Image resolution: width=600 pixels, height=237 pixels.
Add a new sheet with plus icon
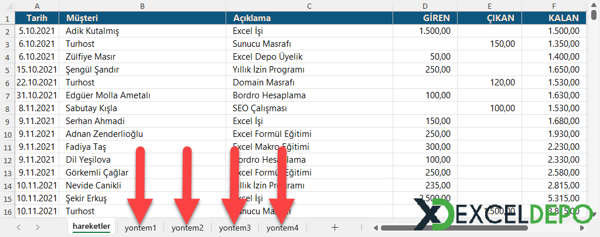pos(335,227)
